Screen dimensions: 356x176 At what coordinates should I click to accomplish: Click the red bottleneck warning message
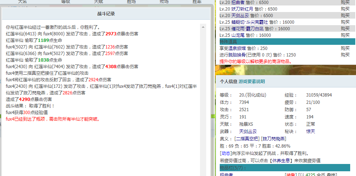[53, 119]
